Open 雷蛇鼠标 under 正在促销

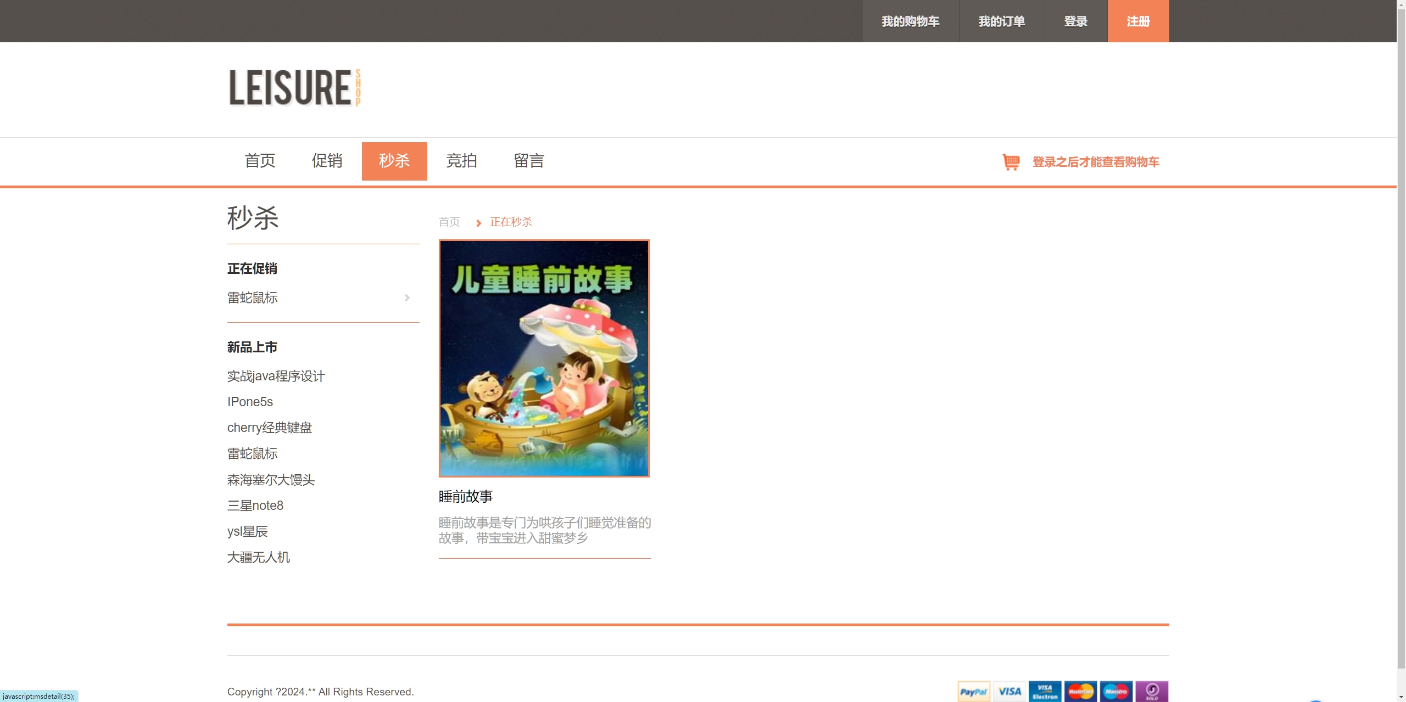[x=253, y=297]
